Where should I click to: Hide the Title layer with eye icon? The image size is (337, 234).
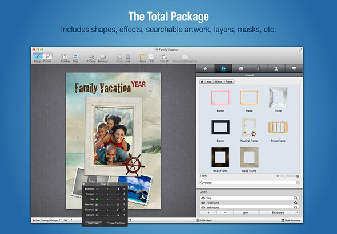click(x=203, y=198)
